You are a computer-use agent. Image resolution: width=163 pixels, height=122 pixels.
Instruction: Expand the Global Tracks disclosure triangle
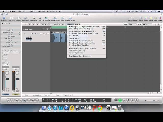tap(23, 29)
